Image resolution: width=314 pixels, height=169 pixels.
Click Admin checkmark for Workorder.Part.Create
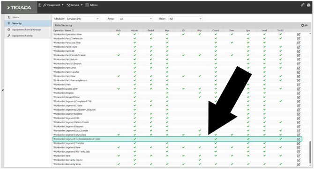(x=135, y=47)
